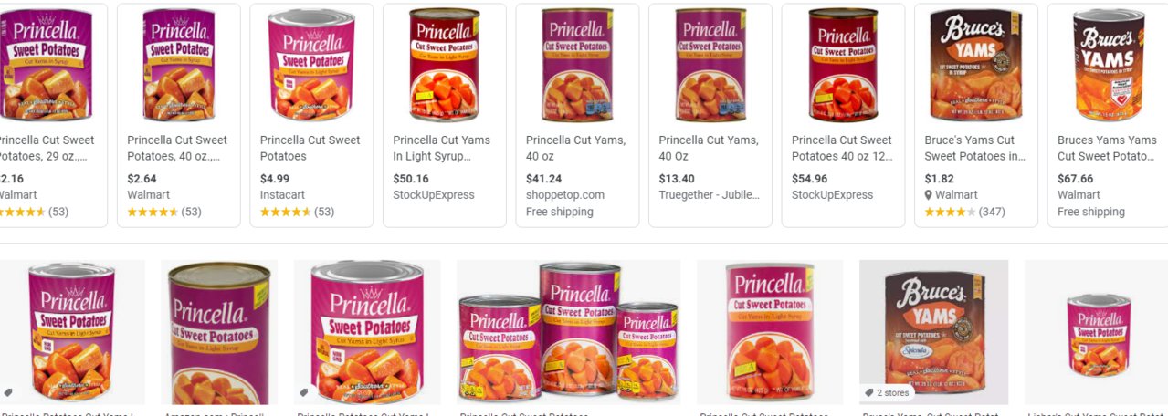Viewport: 1168px width, 416px height.
Task: Open the close-up Princella Cut Sweet Potatoes can image
Action: coord(219,332)
